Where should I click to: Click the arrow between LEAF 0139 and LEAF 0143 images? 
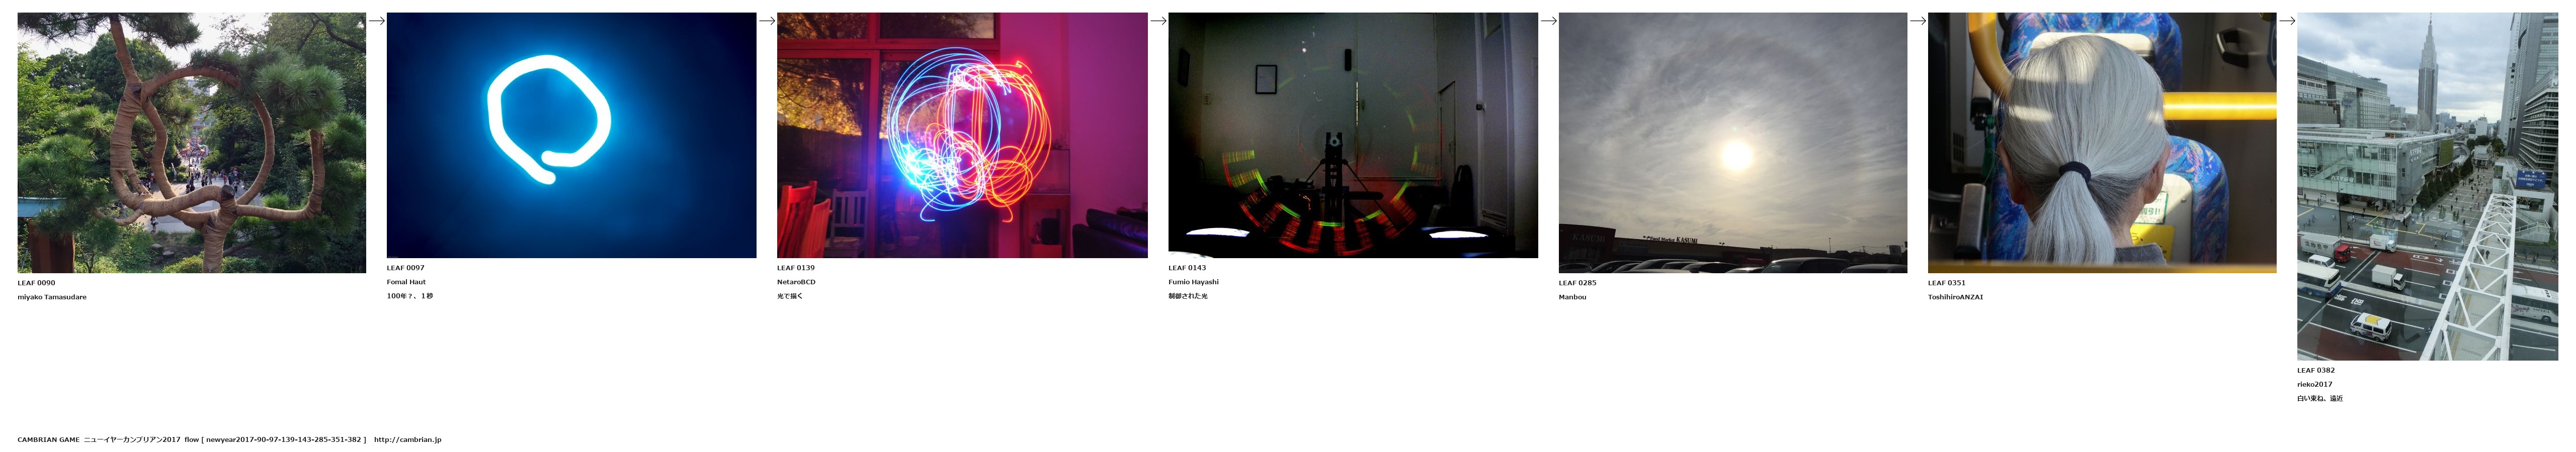click(1157, 21)
